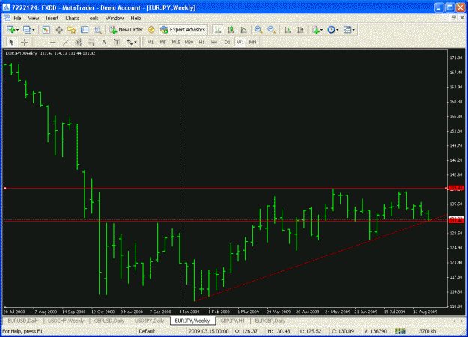
Task: Switch to GBPJPY,H4 chart tab
Action: click(x=233, y=321)
